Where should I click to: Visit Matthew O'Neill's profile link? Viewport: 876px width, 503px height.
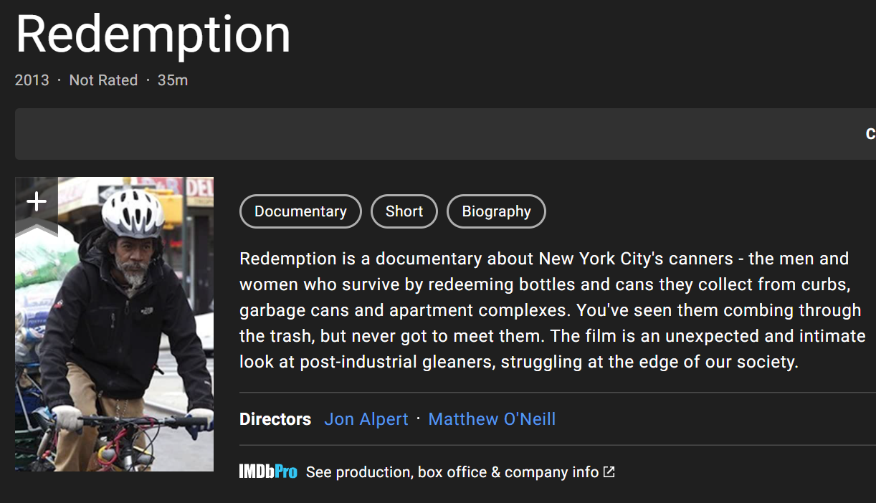492,419
